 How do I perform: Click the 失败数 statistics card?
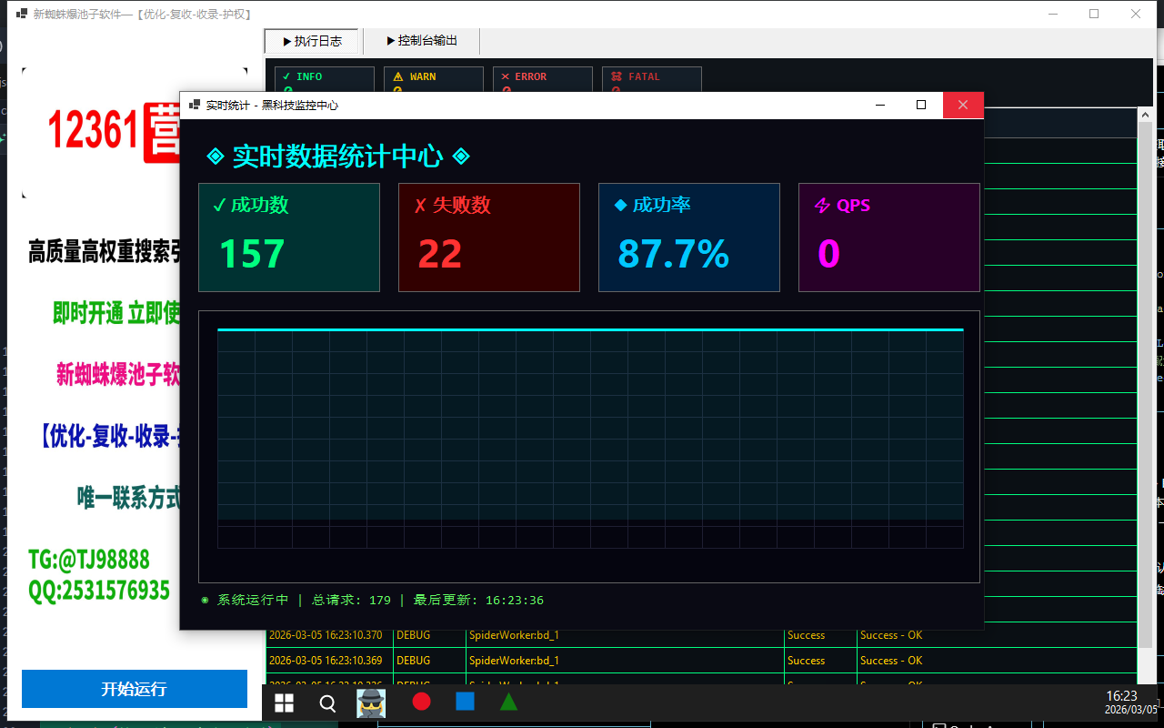pyautogui.click(x=489, y=238)
